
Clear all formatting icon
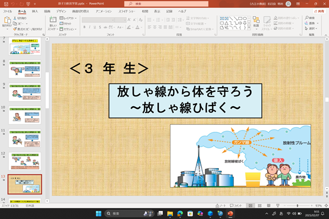coord(141,20)
